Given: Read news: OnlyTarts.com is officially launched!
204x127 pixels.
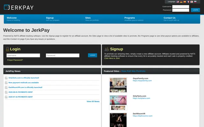Looking at the screenshot, I should 24,78.
